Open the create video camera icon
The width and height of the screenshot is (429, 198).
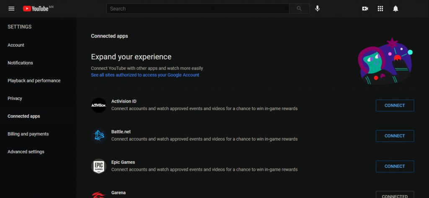365,9
